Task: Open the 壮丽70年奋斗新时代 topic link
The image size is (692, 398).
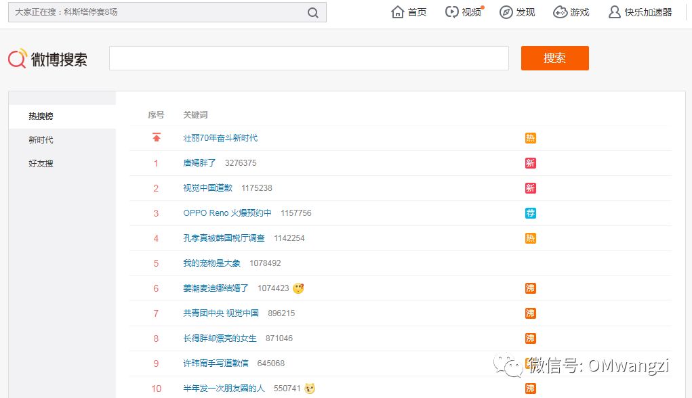Action: click(x=220, y=138)
